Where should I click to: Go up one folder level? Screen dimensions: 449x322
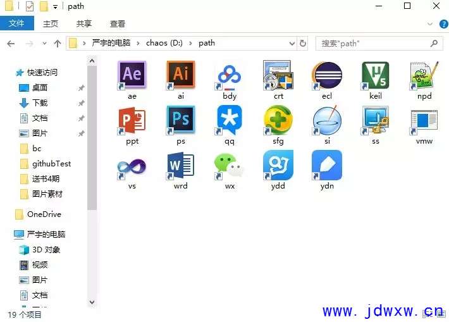point(58,44)
